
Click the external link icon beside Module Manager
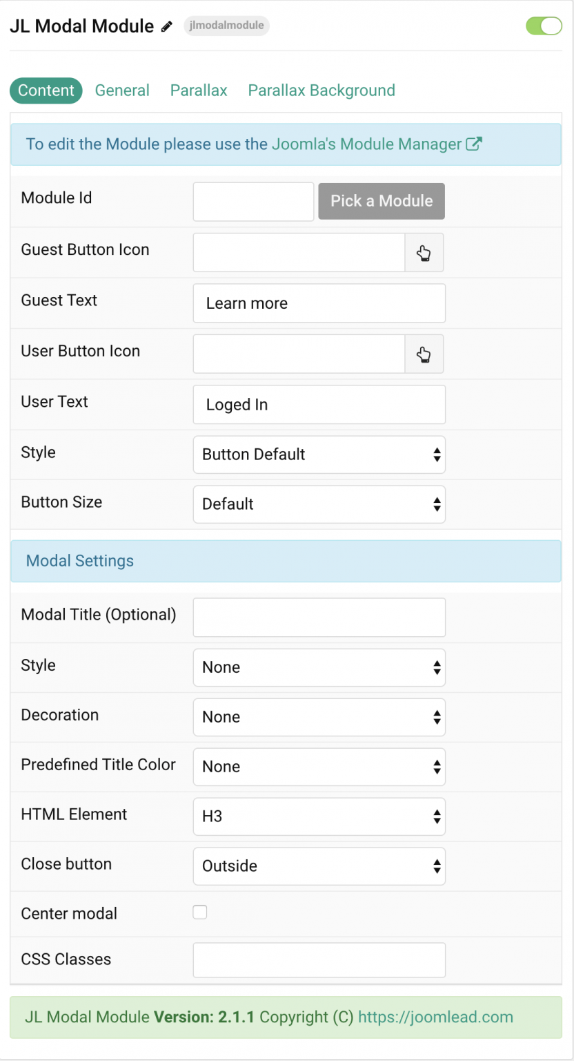pos(473,143)
